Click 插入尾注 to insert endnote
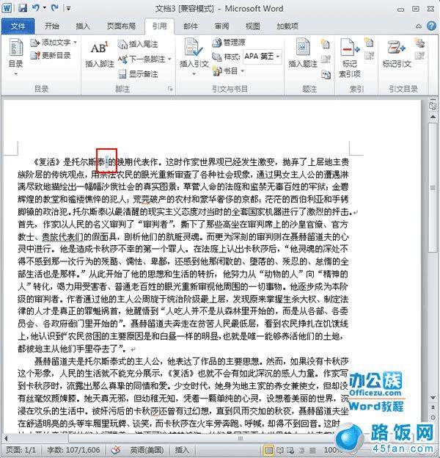Screen dimensions: 440x458 pos(138,44)
